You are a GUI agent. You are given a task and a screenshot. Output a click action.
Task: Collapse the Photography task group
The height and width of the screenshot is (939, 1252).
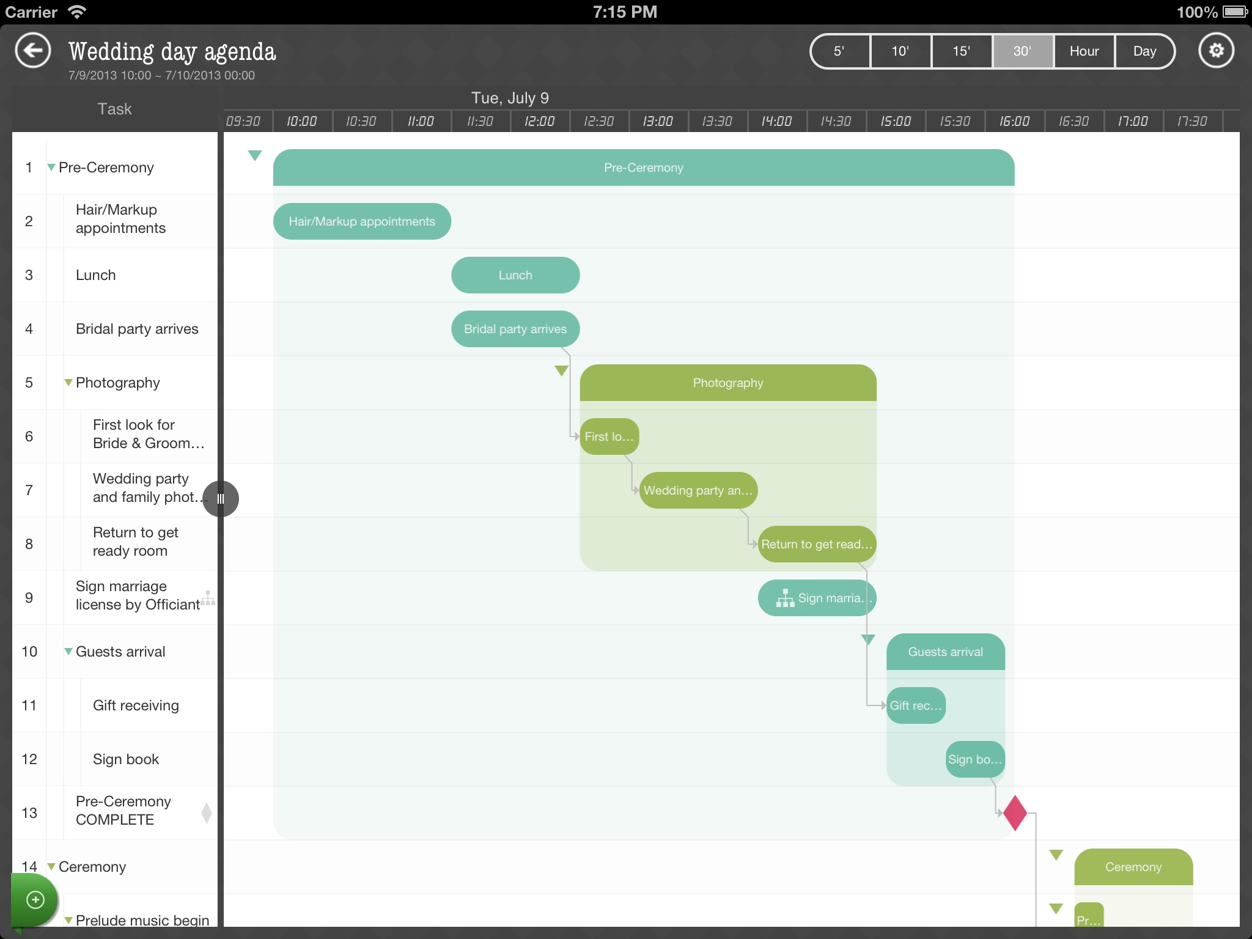coord(68,383)
